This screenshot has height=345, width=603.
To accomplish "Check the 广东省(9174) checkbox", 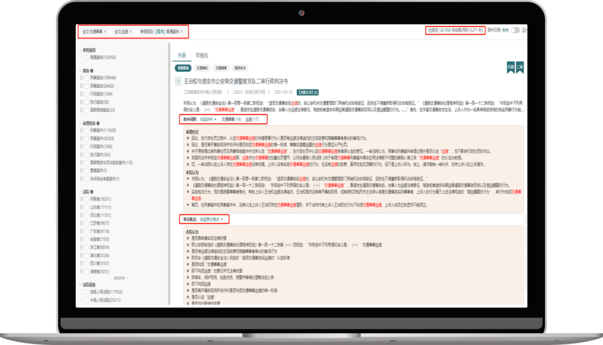I will (x=87, y=231).
